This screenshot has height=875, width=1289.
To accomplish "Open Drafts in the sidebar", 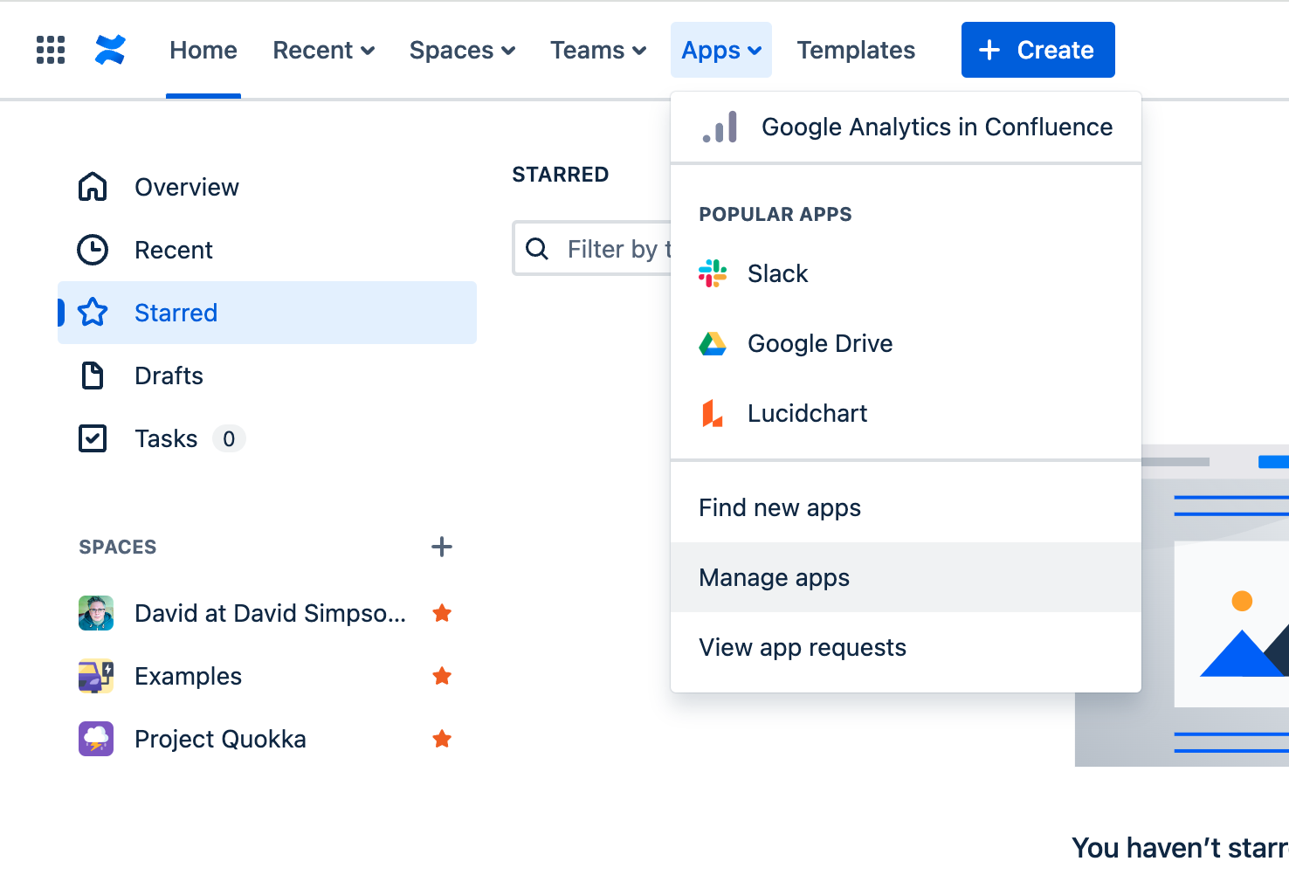I will 267,375.
